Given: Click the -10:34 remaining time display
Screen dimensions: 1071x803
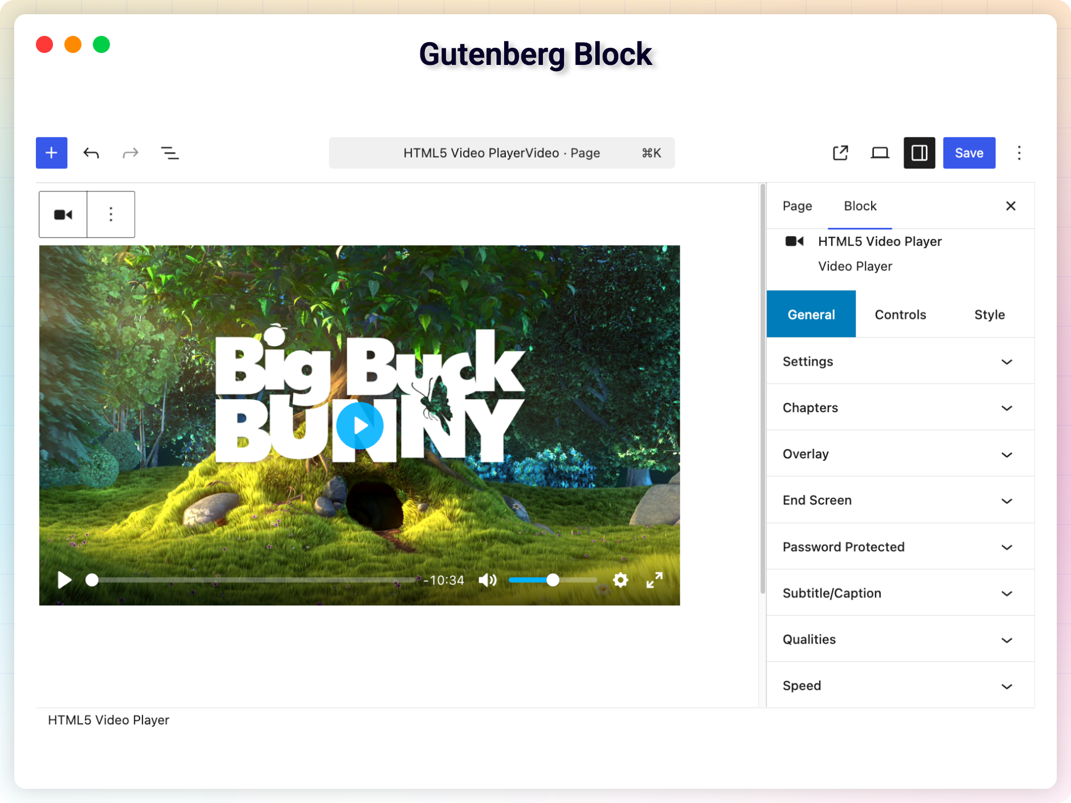Looking at the screenshot, I should point(444,580).
